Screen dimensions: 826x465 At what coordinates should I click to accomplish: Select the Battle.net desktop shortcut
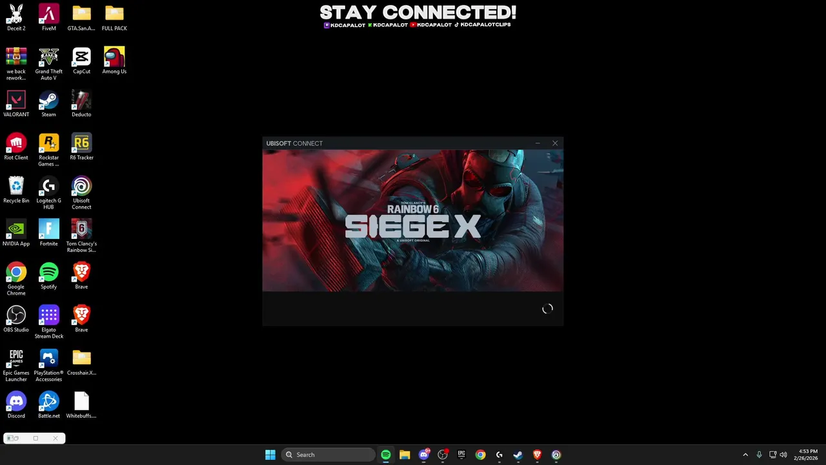(49, 405)
